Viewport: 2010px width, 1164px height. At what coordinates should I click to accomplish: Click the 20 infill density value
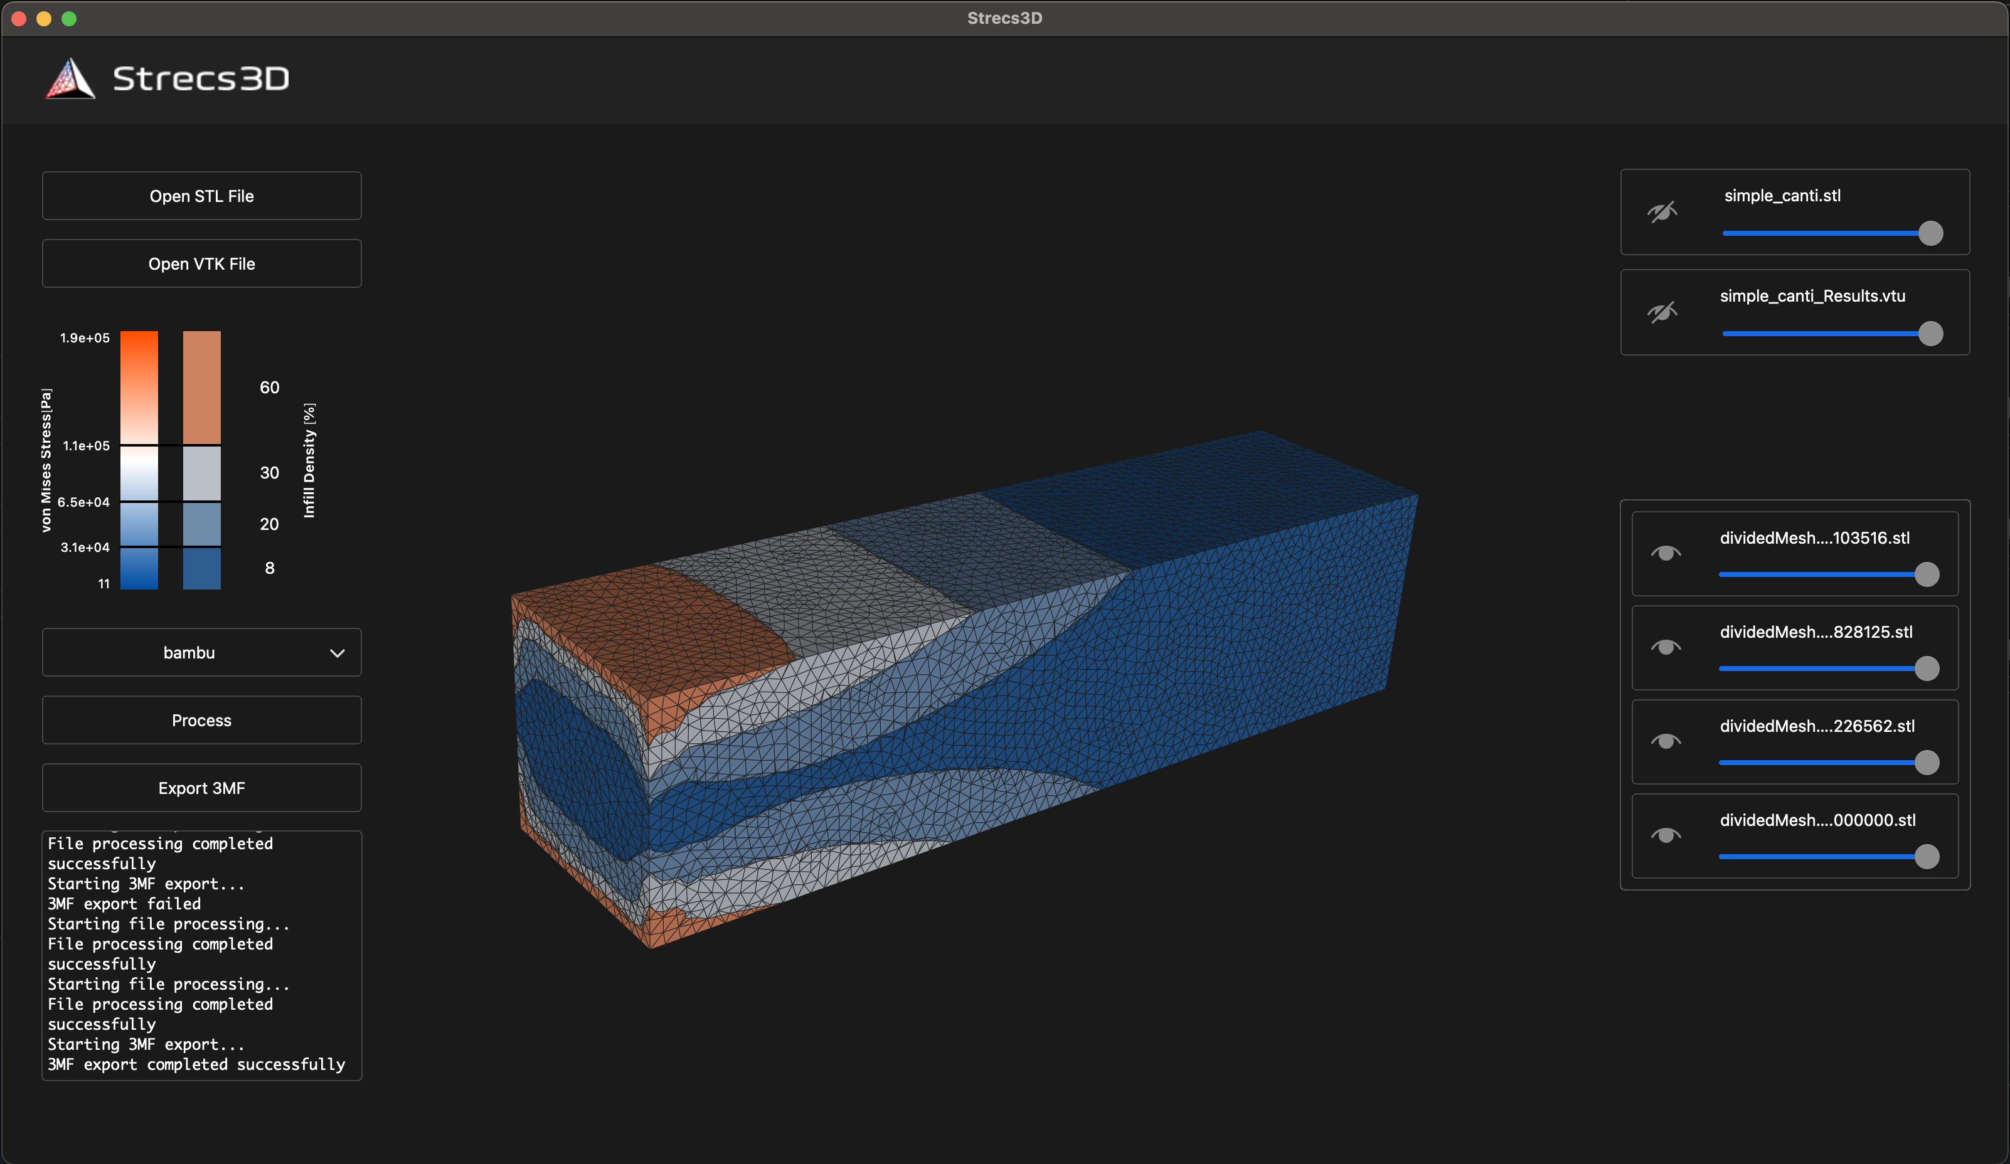point(270,524)
